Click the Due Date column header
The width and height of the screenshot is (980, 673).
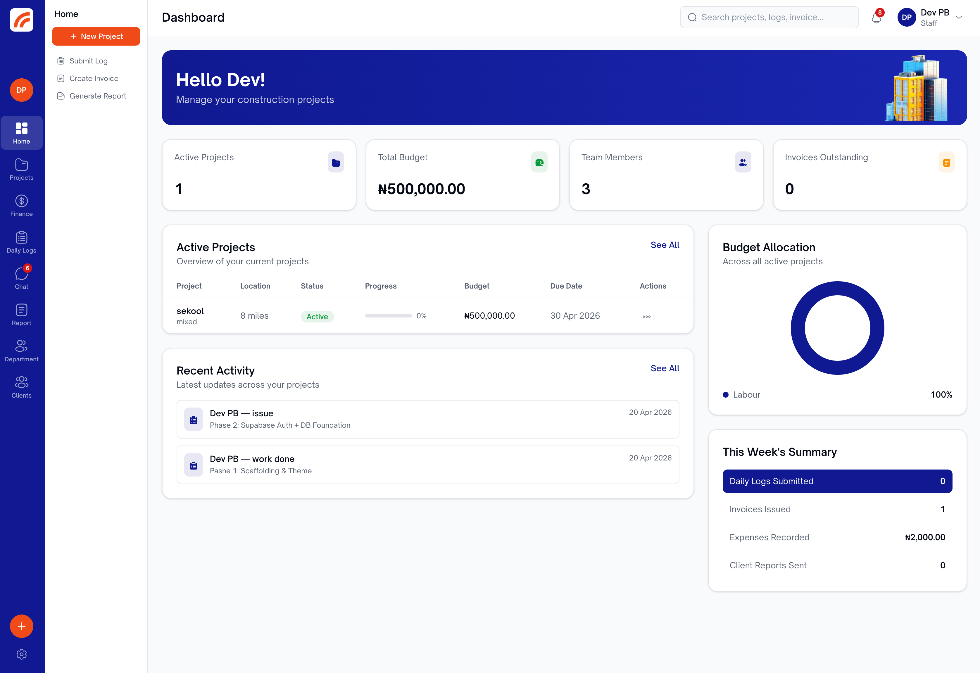click(x=566, y=286)
